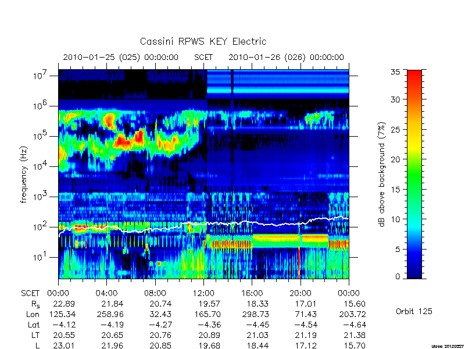465x349 pixels.
Task: Click the LT value 20.76
Action: tap(160, 336)
